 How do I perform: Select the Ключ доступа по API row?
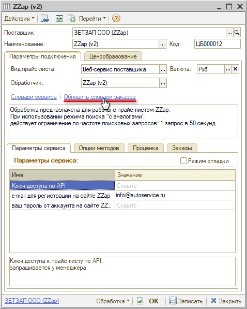[x=62, y=186]
